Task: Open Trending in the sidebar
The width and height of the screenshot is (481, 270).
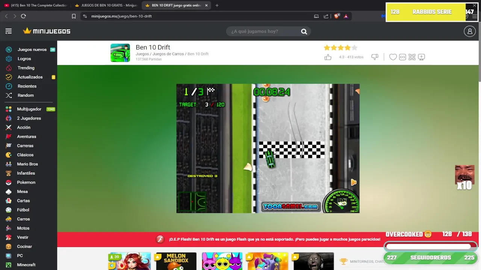Action: [x=26, y=68]
